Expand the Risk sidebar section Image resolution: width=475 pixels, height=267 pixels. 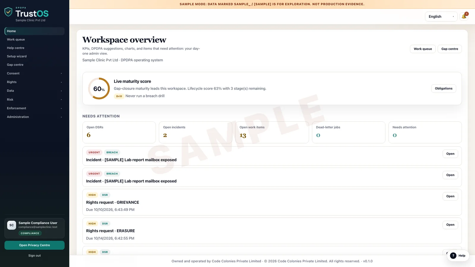click(34, 100)
